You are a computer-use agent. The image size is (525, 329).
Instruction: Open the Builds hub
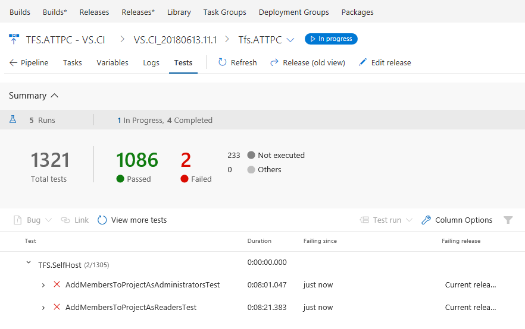(20, 12)
